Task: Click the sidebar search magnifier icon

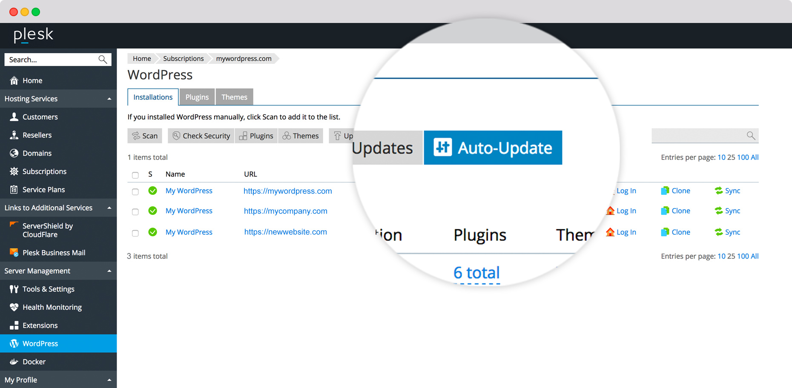Action: tap(103, 60)
